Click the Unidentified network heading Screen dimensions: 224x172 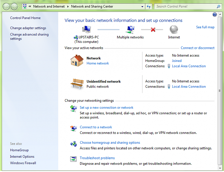click(104, 82)
